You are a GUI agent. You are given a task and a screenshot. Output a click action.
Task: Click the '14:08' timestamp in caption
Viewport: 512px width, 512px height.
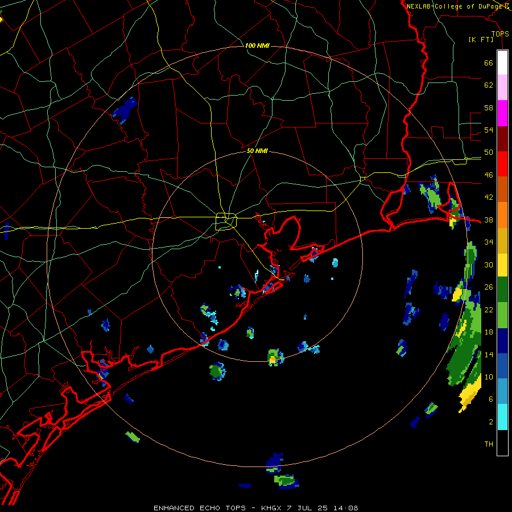point(345,508)
